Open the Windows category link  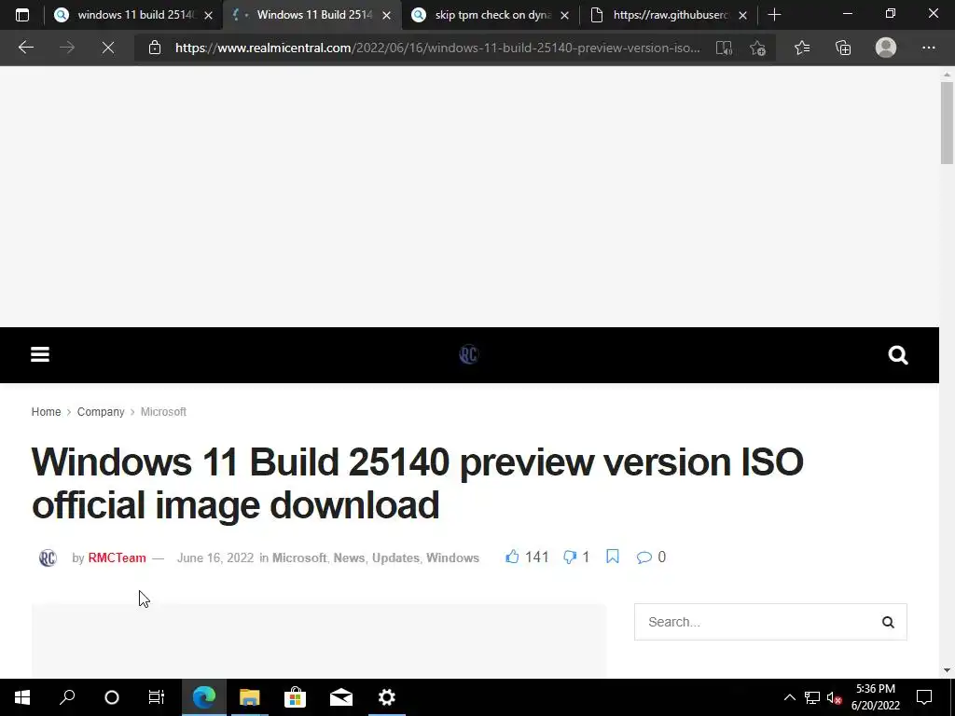point(452,558)
